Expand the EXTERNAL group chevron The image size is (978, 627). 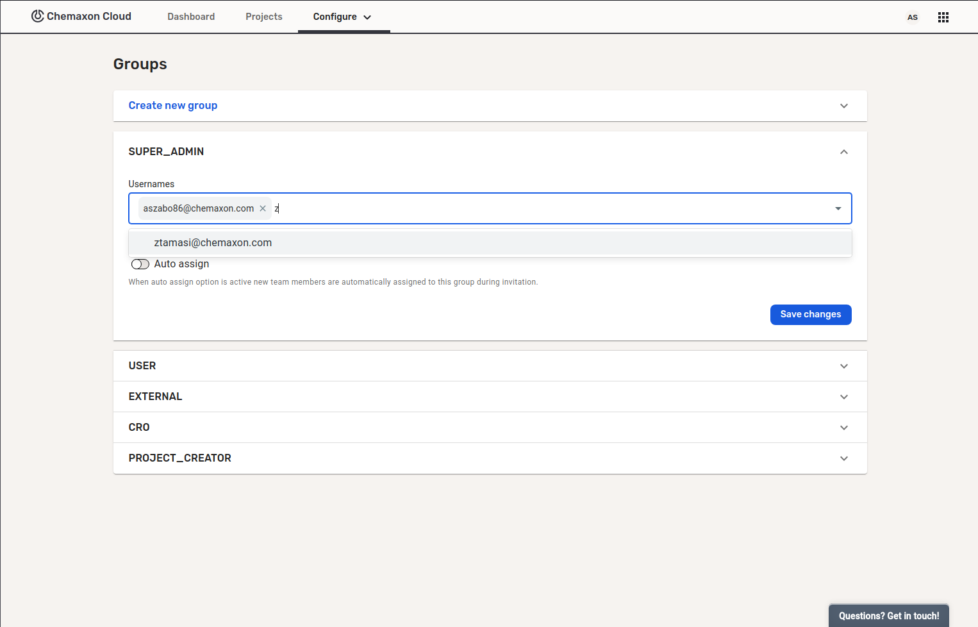(843, 397)
